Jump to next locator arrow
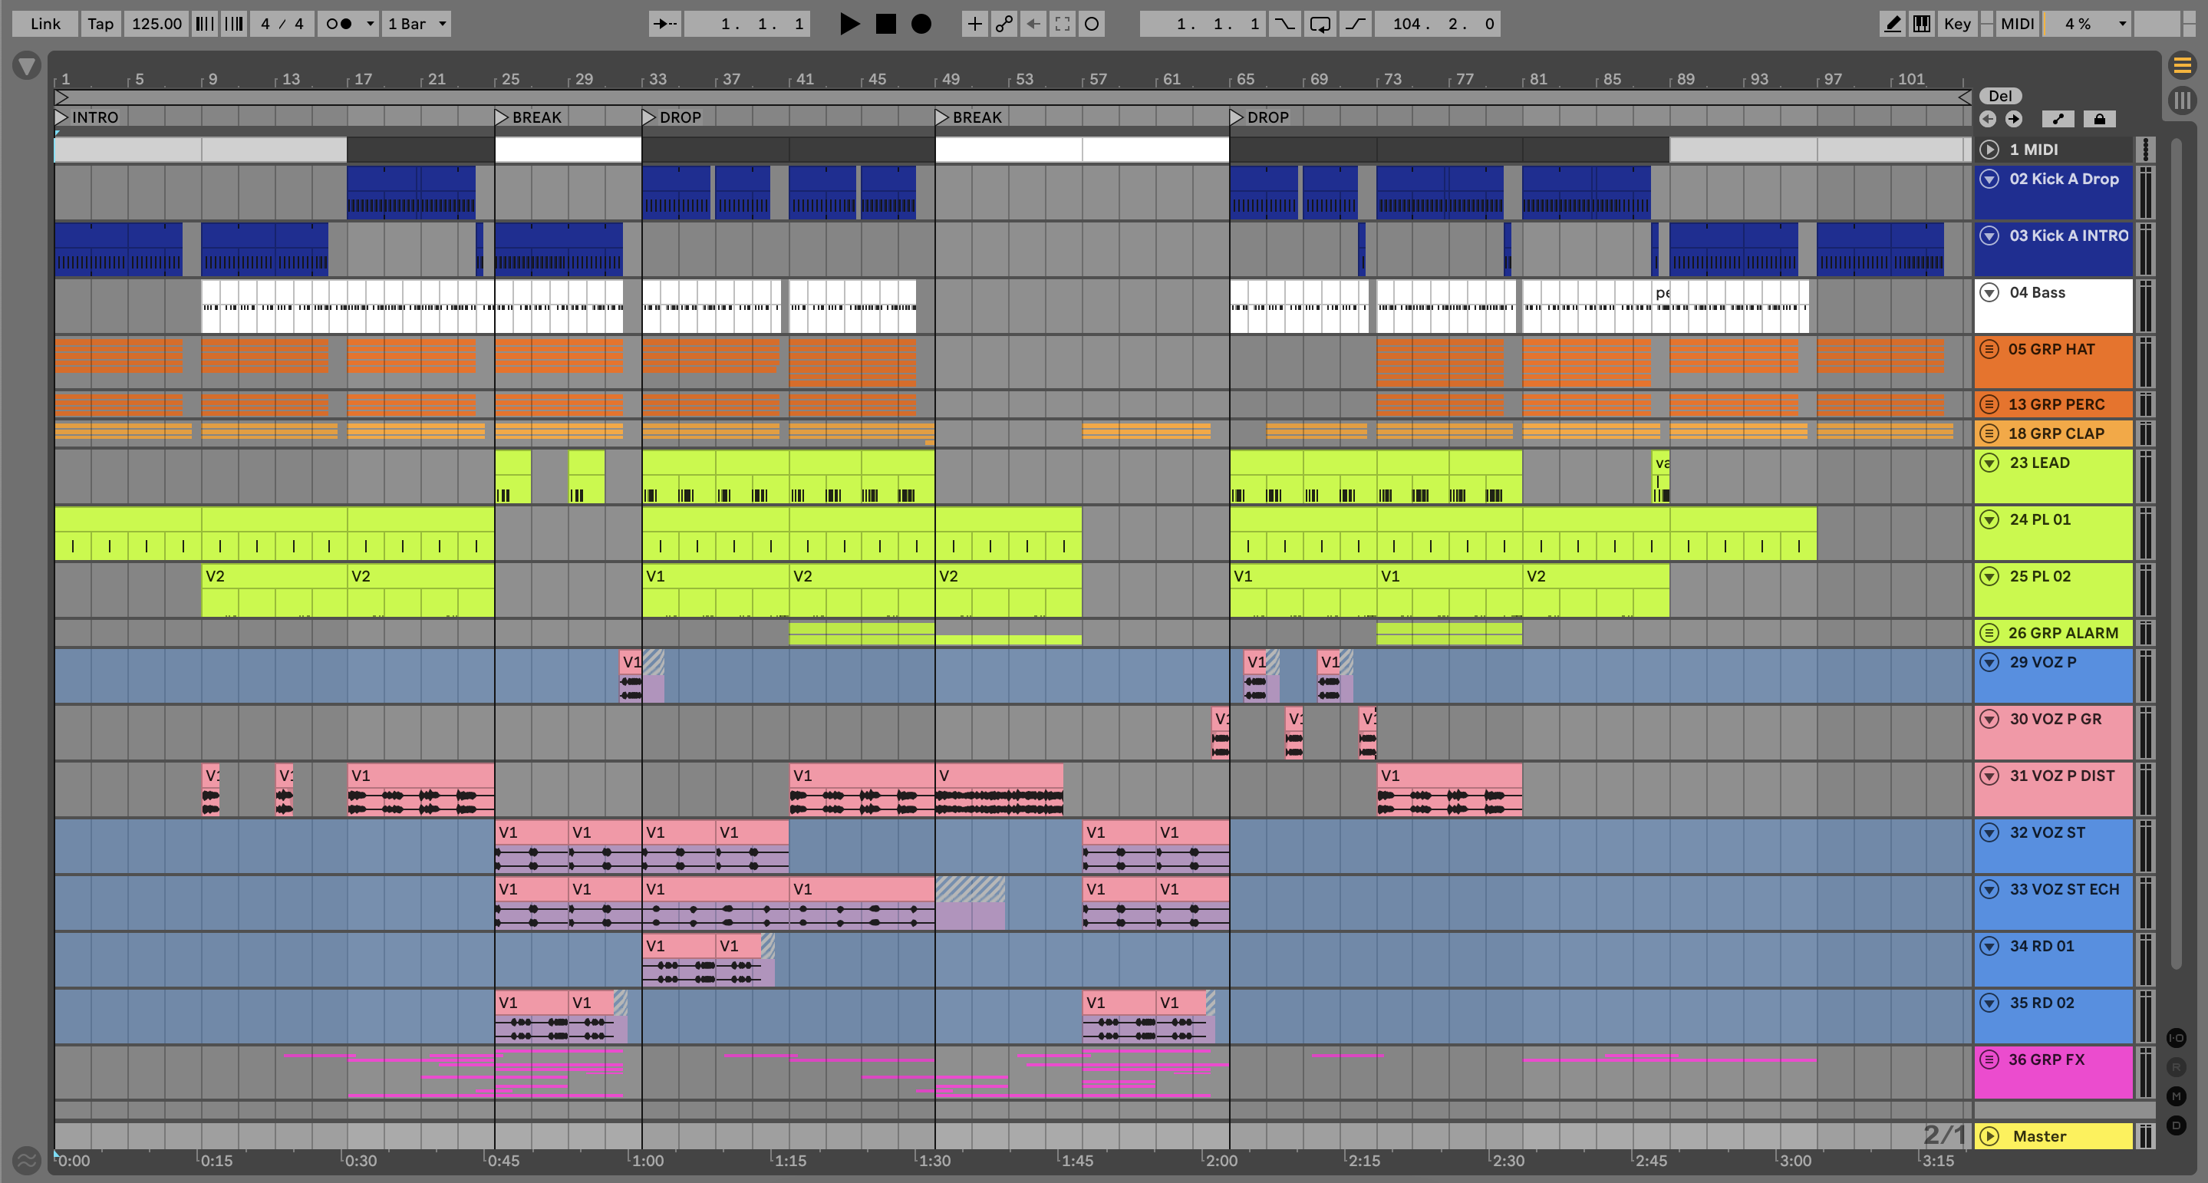 tap(2013, 119)
